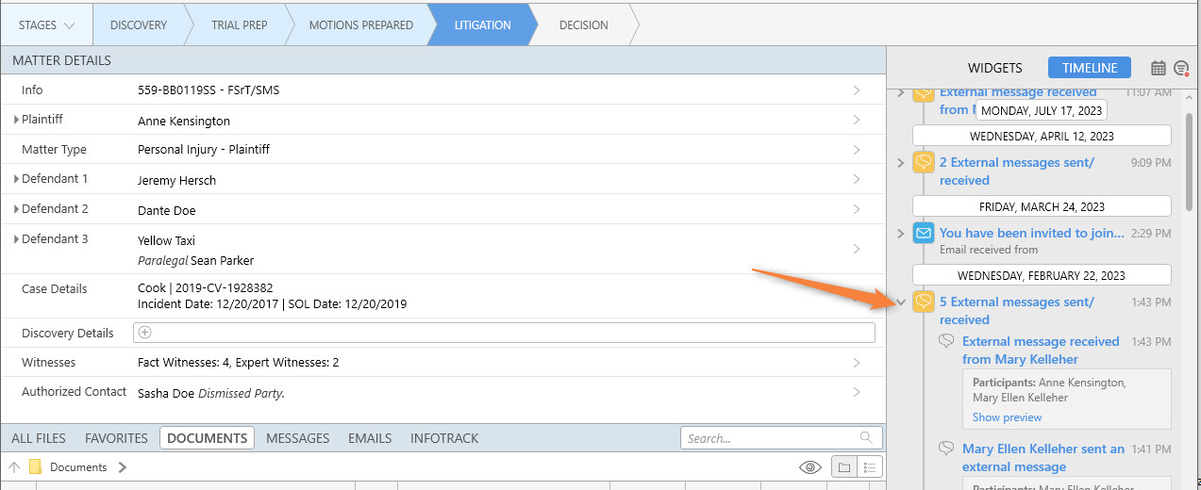Click the Discovery Details input box
The image size is (1201, 490).
(505, 333)
